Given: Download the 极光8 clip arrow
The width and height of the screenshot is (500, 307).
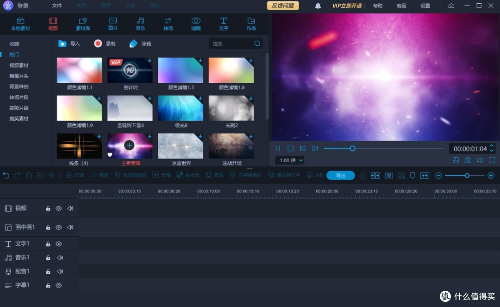Looking at the screenshot, I should (200, 98).
